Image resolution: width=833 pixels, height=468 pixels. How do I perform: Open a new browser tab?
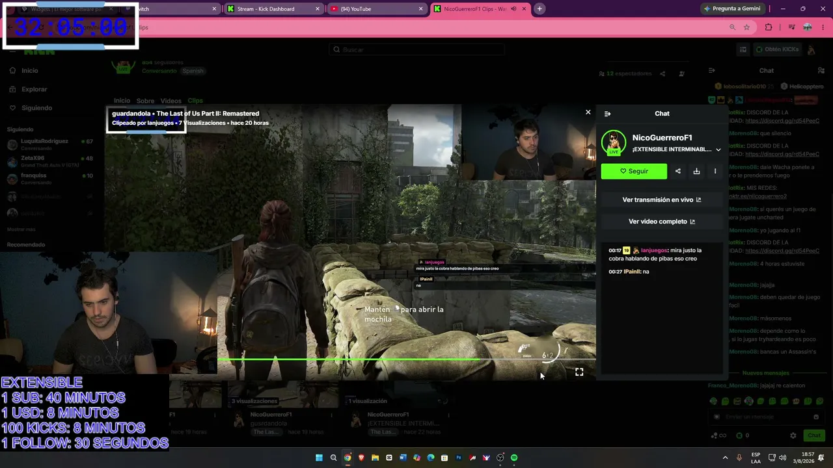point(539,9)
